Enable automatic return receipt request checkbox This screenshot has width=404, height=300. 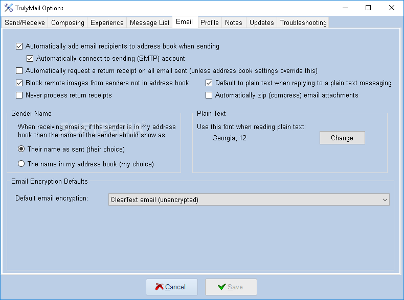tap(19, 71)
